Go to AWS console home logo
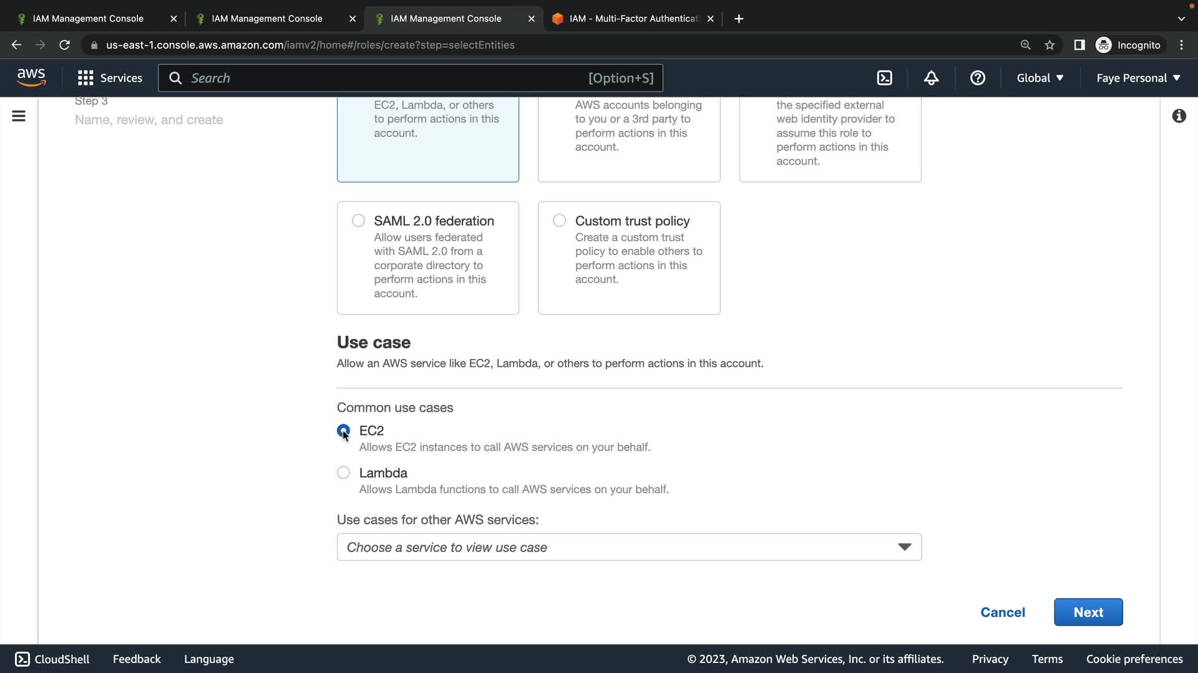This screenshot has height=673, width=1198. (x=31, y=77)
